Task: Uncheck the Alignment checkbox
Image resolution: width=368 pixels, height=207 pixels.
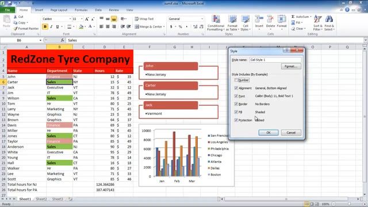Action: pos(236,88)
